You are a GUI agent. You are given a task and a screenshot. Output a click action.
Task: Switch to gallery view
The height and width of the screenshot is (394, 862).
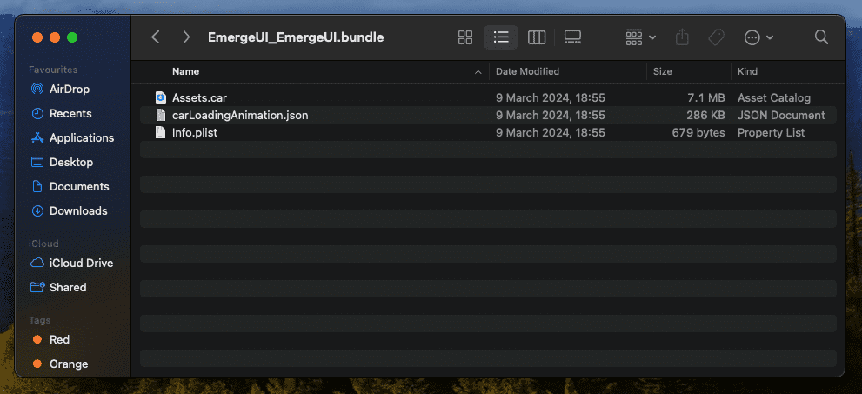(x=572, y=37)
